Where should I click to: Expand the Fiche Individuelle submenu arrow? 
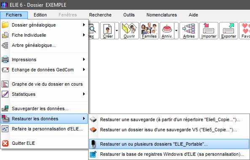tap(84, 35)
